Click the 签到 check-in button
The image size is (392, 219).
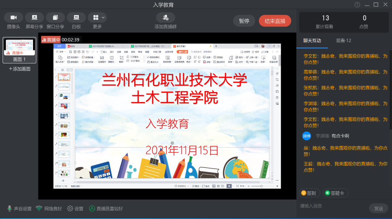pyautogui.click(x=310, y=193)
